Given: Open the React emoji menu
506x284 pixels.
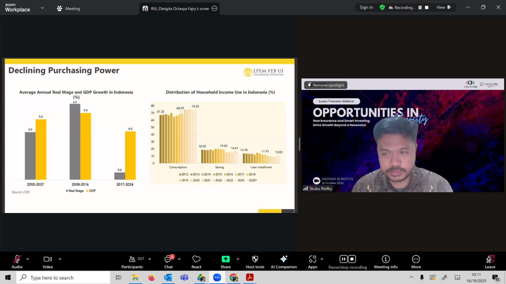Looking at the screenshot, I should (196, 262).
